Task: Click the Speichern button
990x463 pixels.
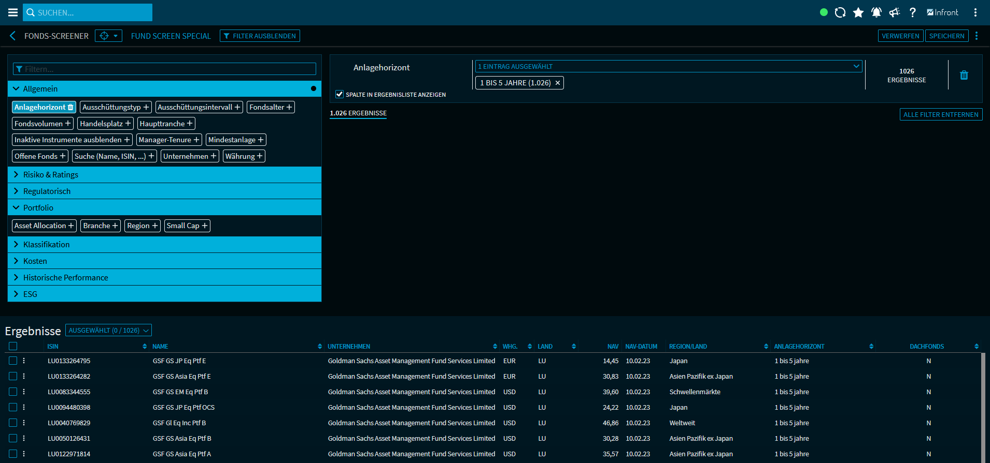Action: [946, 36]
